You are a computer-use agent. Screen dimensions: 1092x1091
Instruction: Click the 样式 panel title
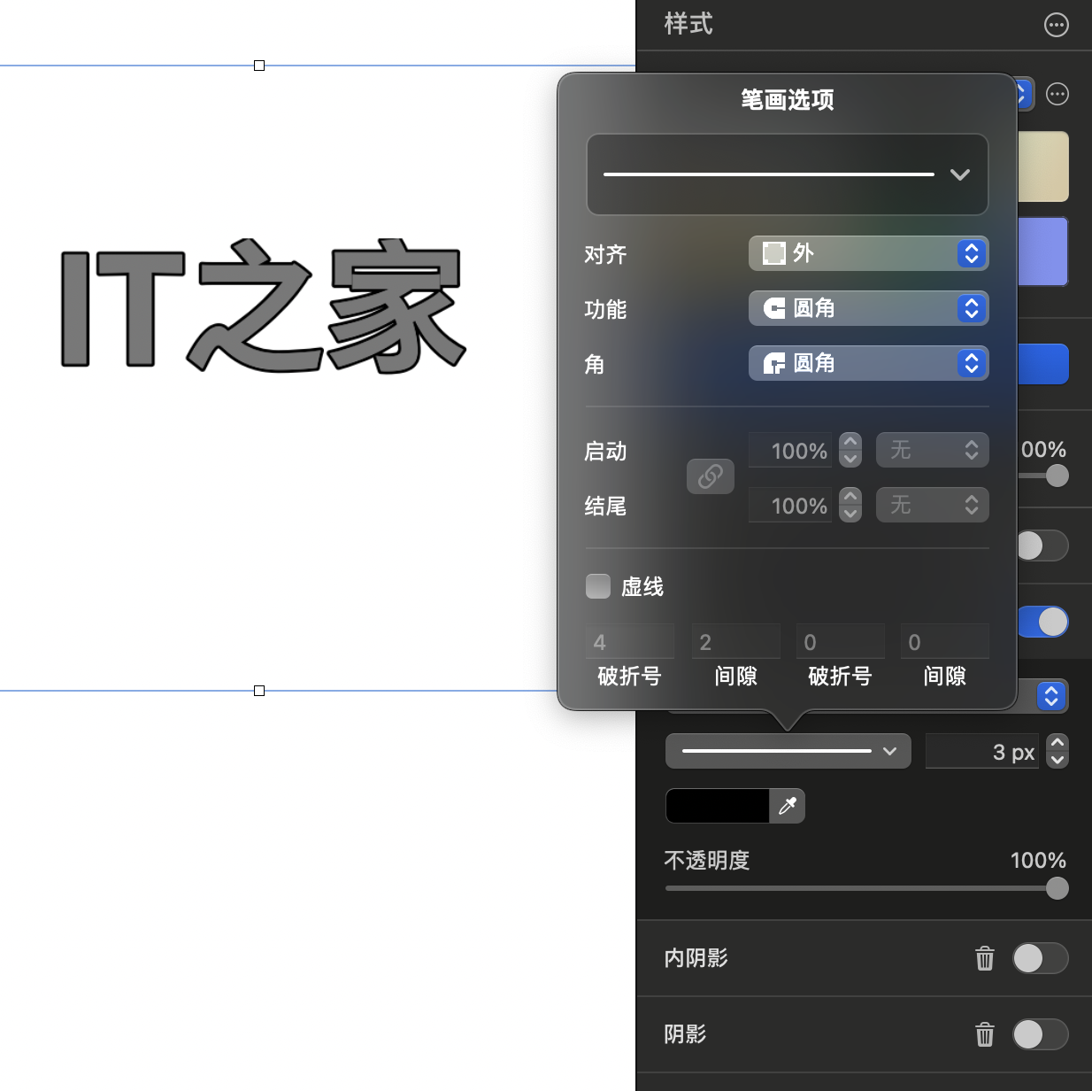[688, 24]
